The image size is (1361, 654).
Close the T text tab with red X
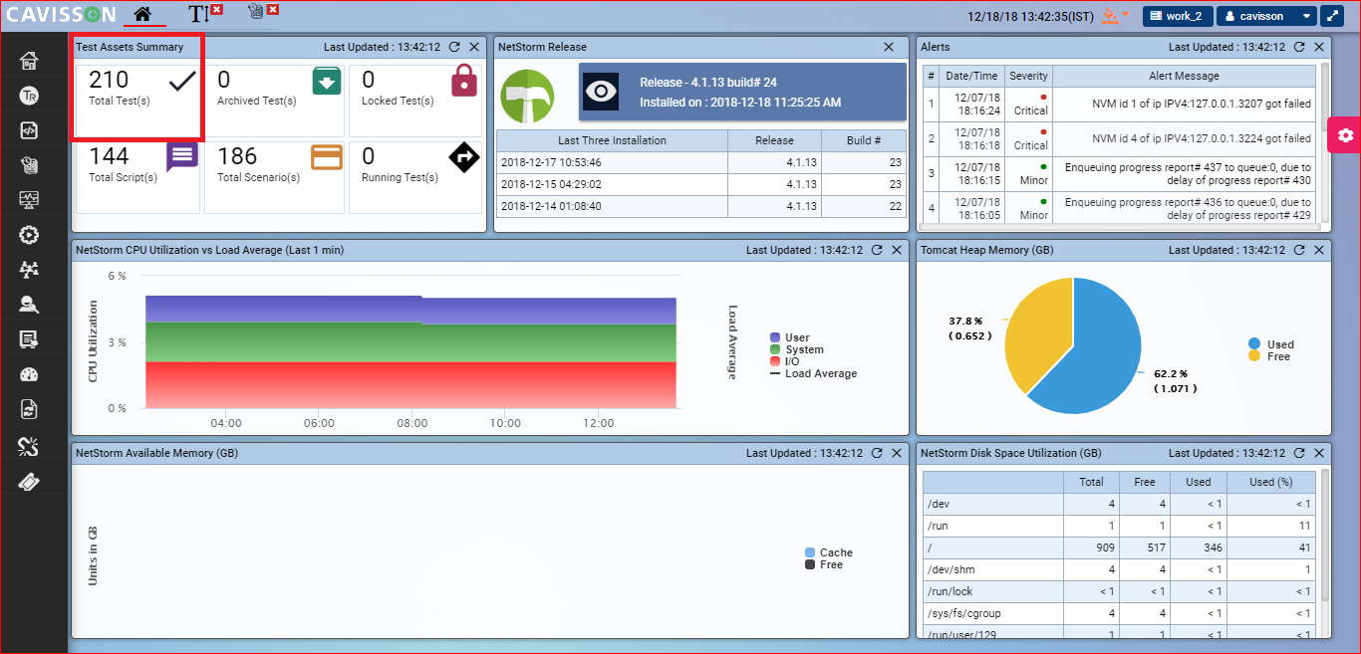(x=217, y=9)
